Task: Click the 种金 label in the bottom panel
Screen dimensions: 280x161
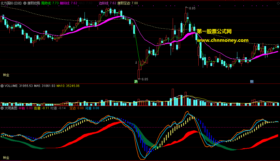Action: coord(6,158)
